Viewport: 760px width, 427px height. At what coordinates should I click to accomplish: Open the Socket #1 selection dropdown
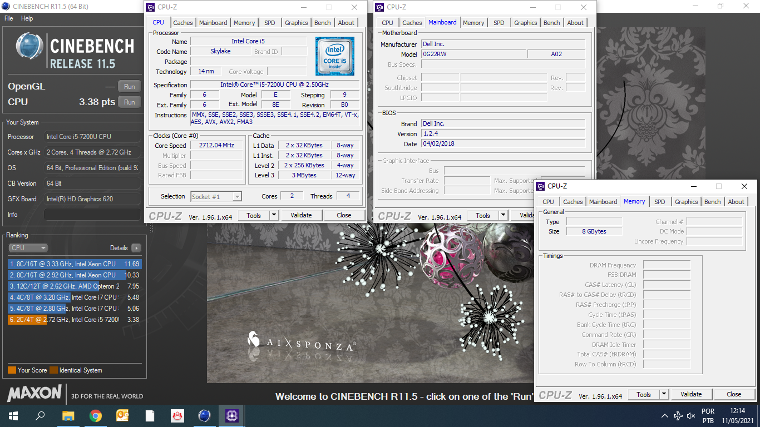click(x=216, y=196)
